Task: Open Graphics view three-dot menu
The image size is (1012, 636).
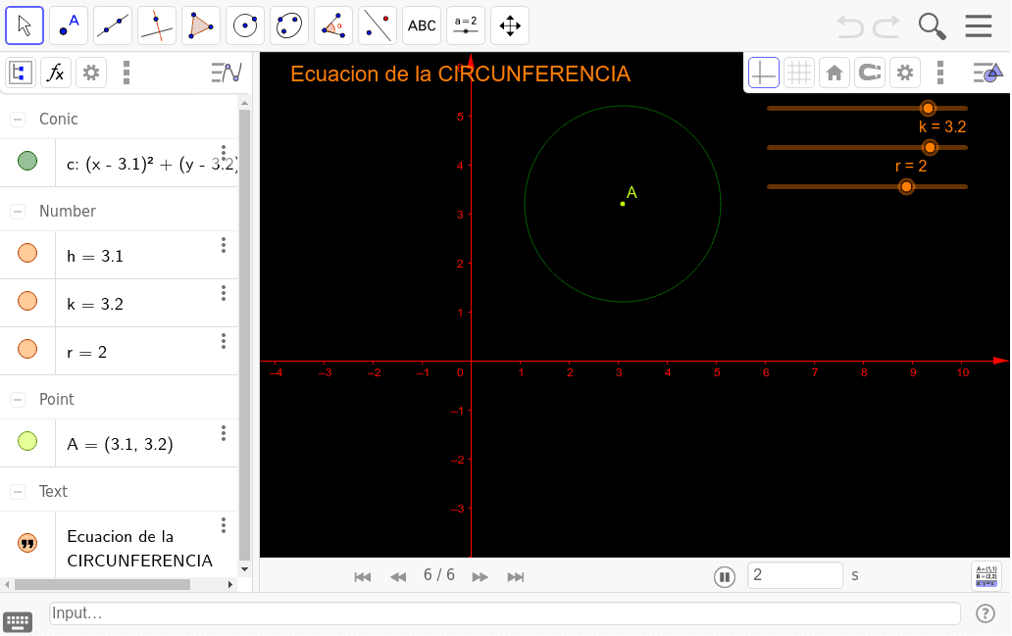Action: [940, 73]
